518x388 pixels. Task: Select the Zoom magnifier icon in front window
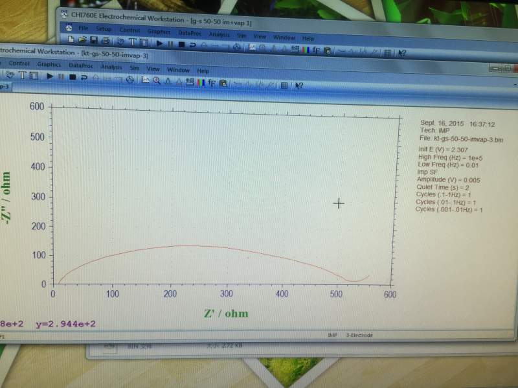click(157, 80)
